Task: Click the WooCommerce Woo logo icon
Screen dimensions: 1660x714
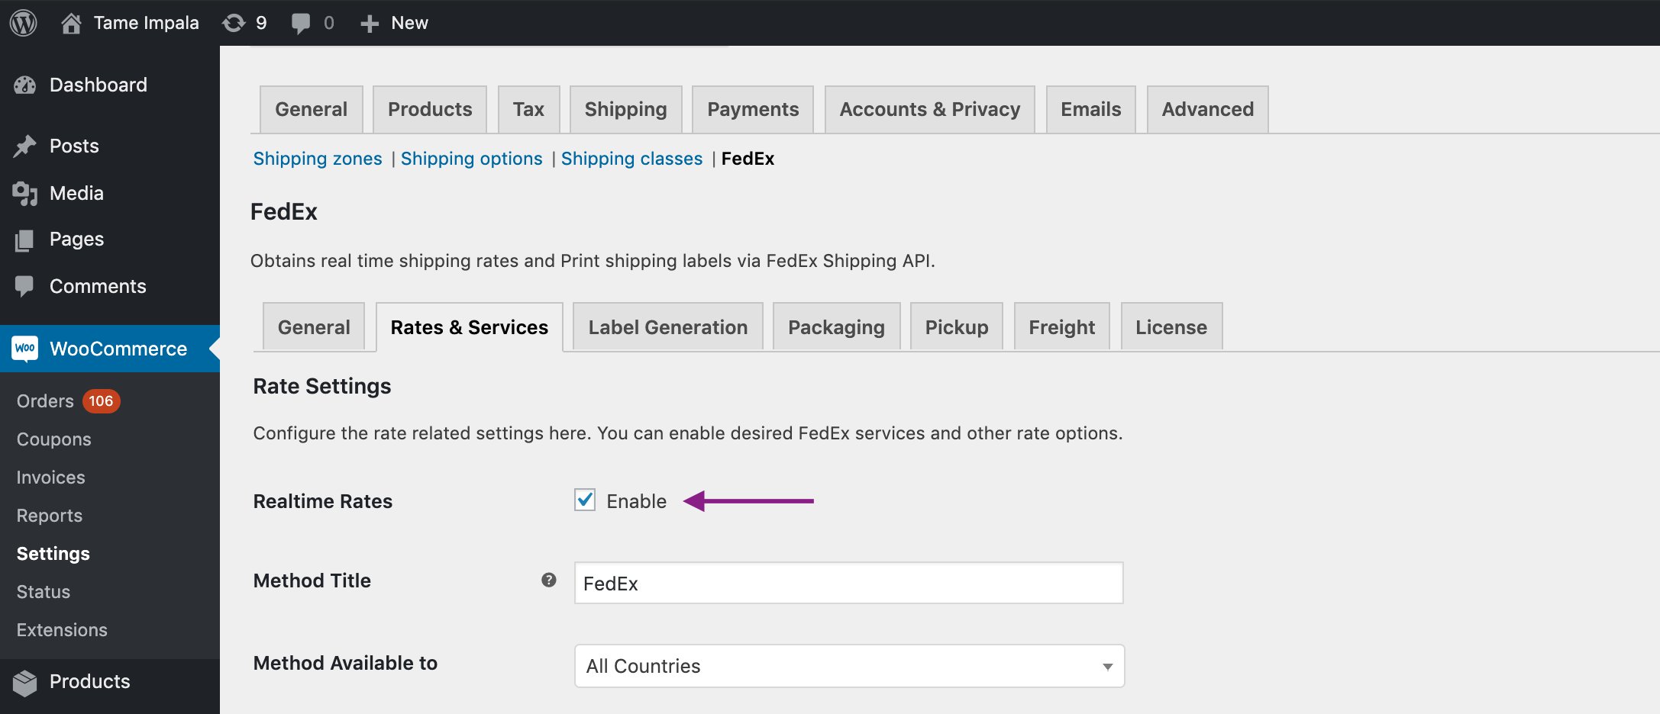Action: point(25,349)
